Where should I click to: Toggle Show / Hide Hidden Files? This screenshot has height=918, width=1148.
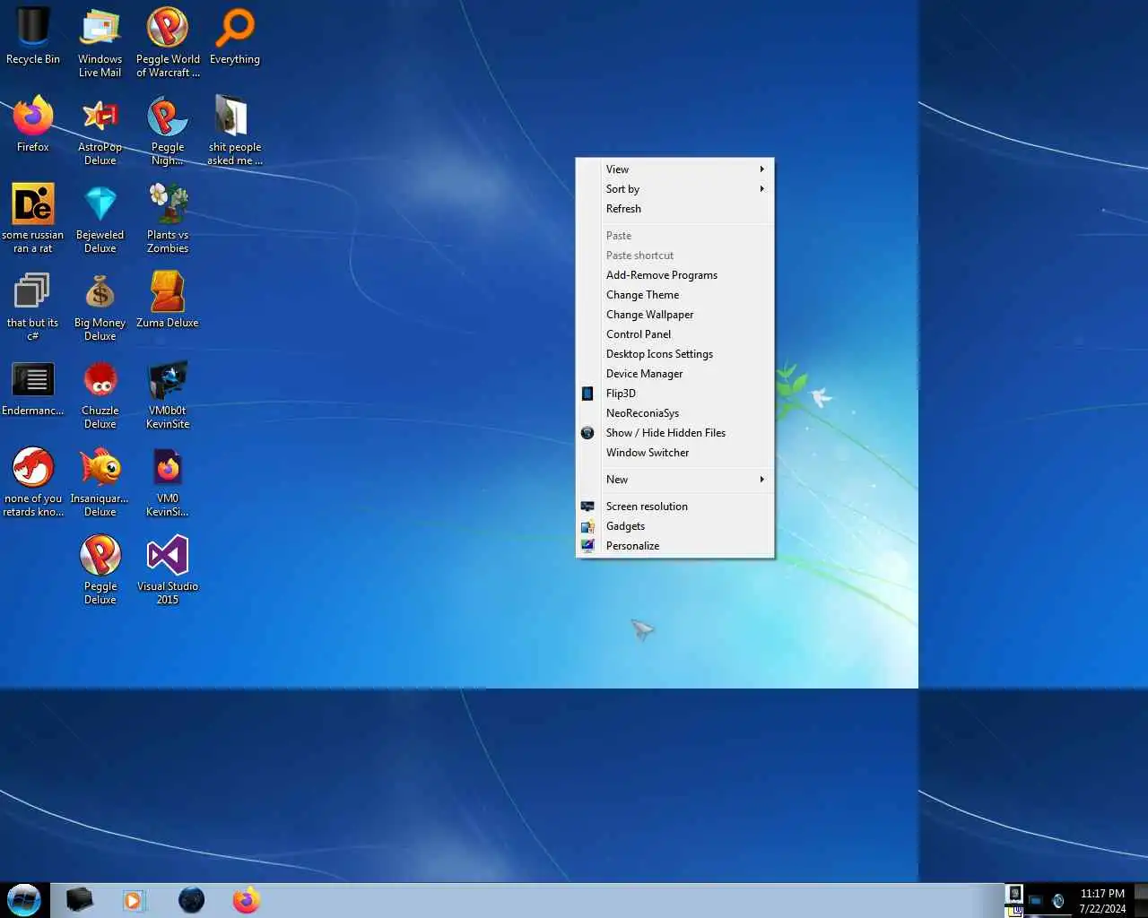click(x=674, y=433)
